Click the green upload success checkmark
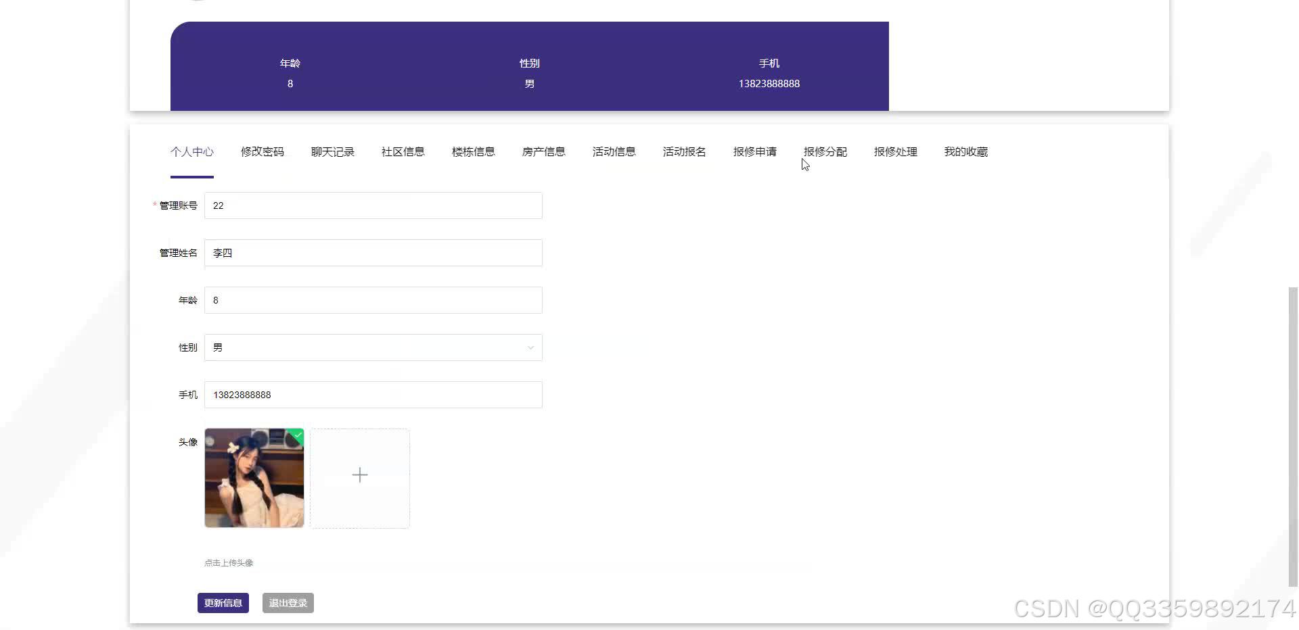1299x630 pixels. [297, 435]
